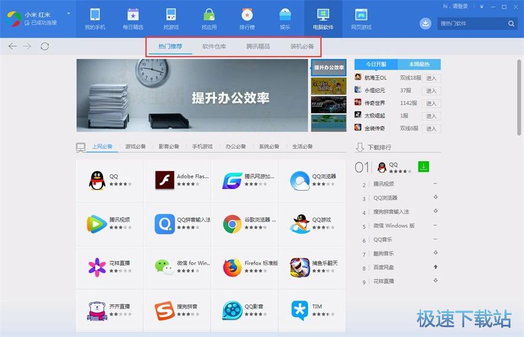Click 进入 for 金装传奇
524x337 pixels.
tap(431, 129)
